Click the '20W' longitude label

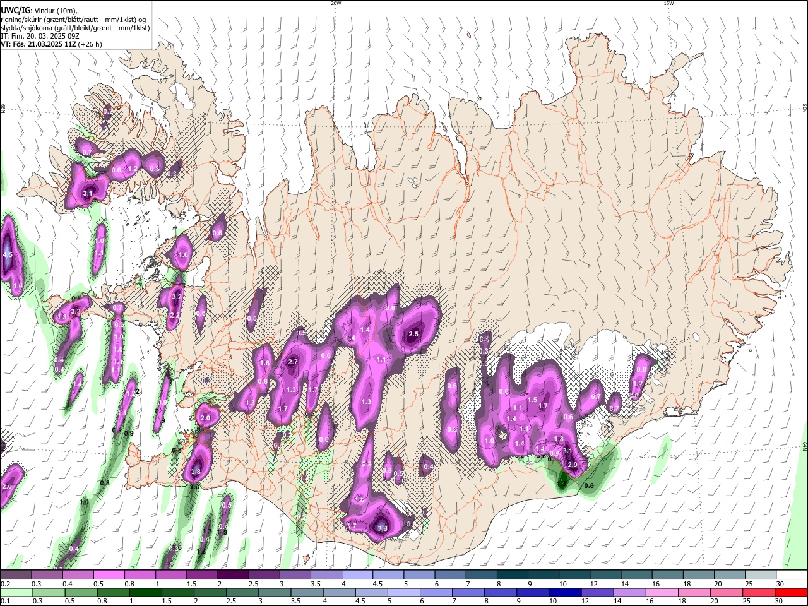coord(336,3)
